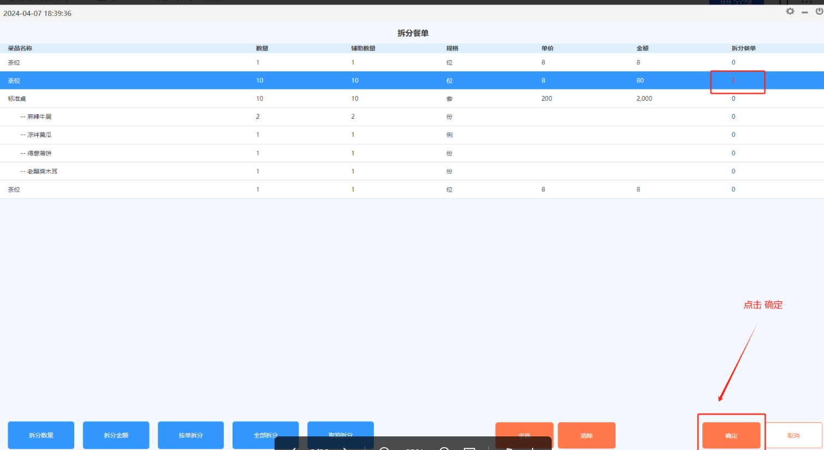824x450 pixels.
Task: Click the 拆分金额 button
Action: [116, 435]
